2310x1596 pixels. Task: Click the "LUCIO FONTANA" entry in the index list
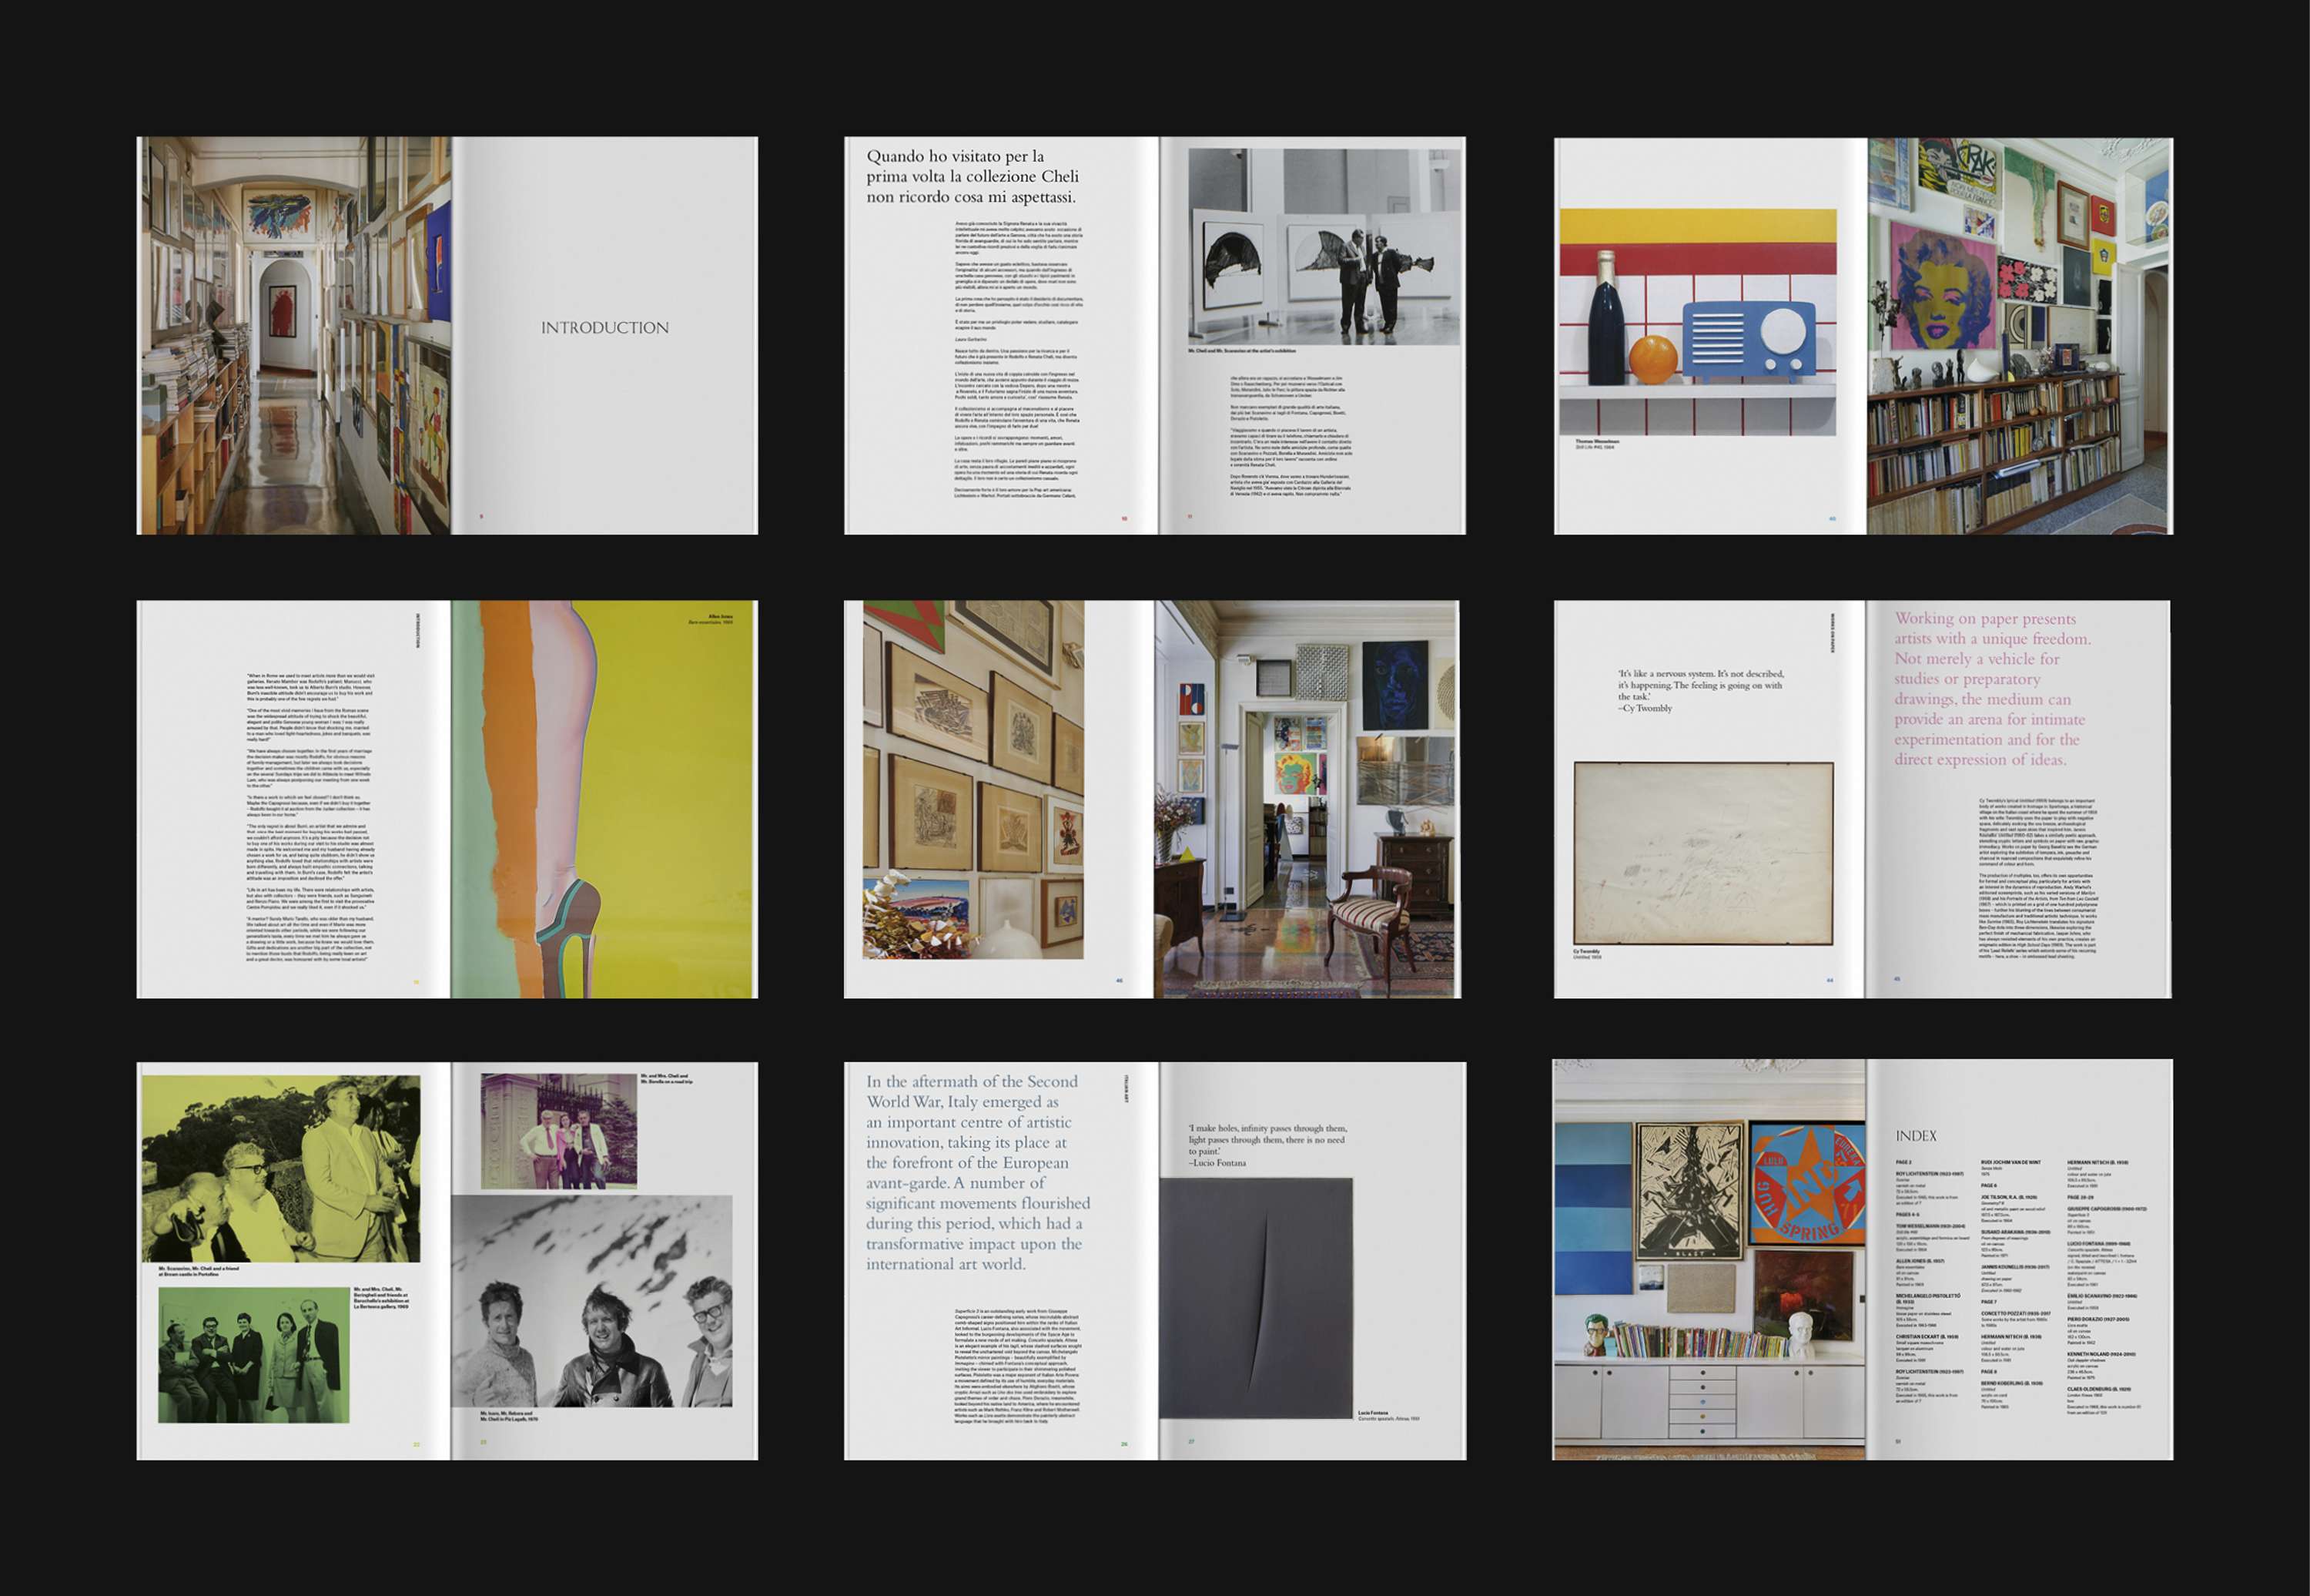click(2099, 1243)
